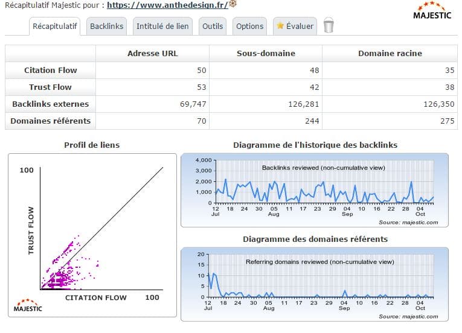This screenshot has height=333, width=462.
Task: Select root domain referring domains value 275
Action: point(448,121)
